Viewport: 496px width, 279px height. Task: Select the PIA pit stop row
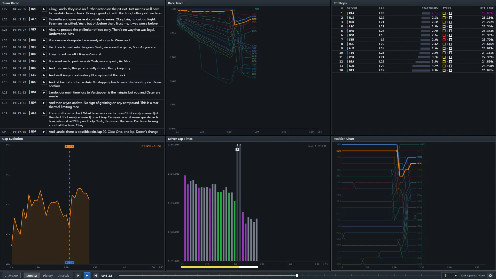point(413,13)
